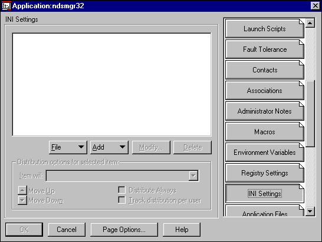Enable the Distribute Always checkbox

click(x=121, y=190)
